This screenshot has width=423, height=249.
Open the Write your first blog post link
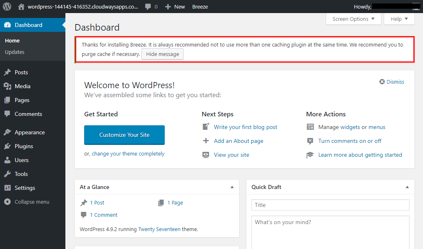pos(246,127)
